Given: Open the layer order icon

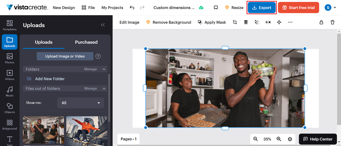Looking at the screenshot, I should pos(246,22).
